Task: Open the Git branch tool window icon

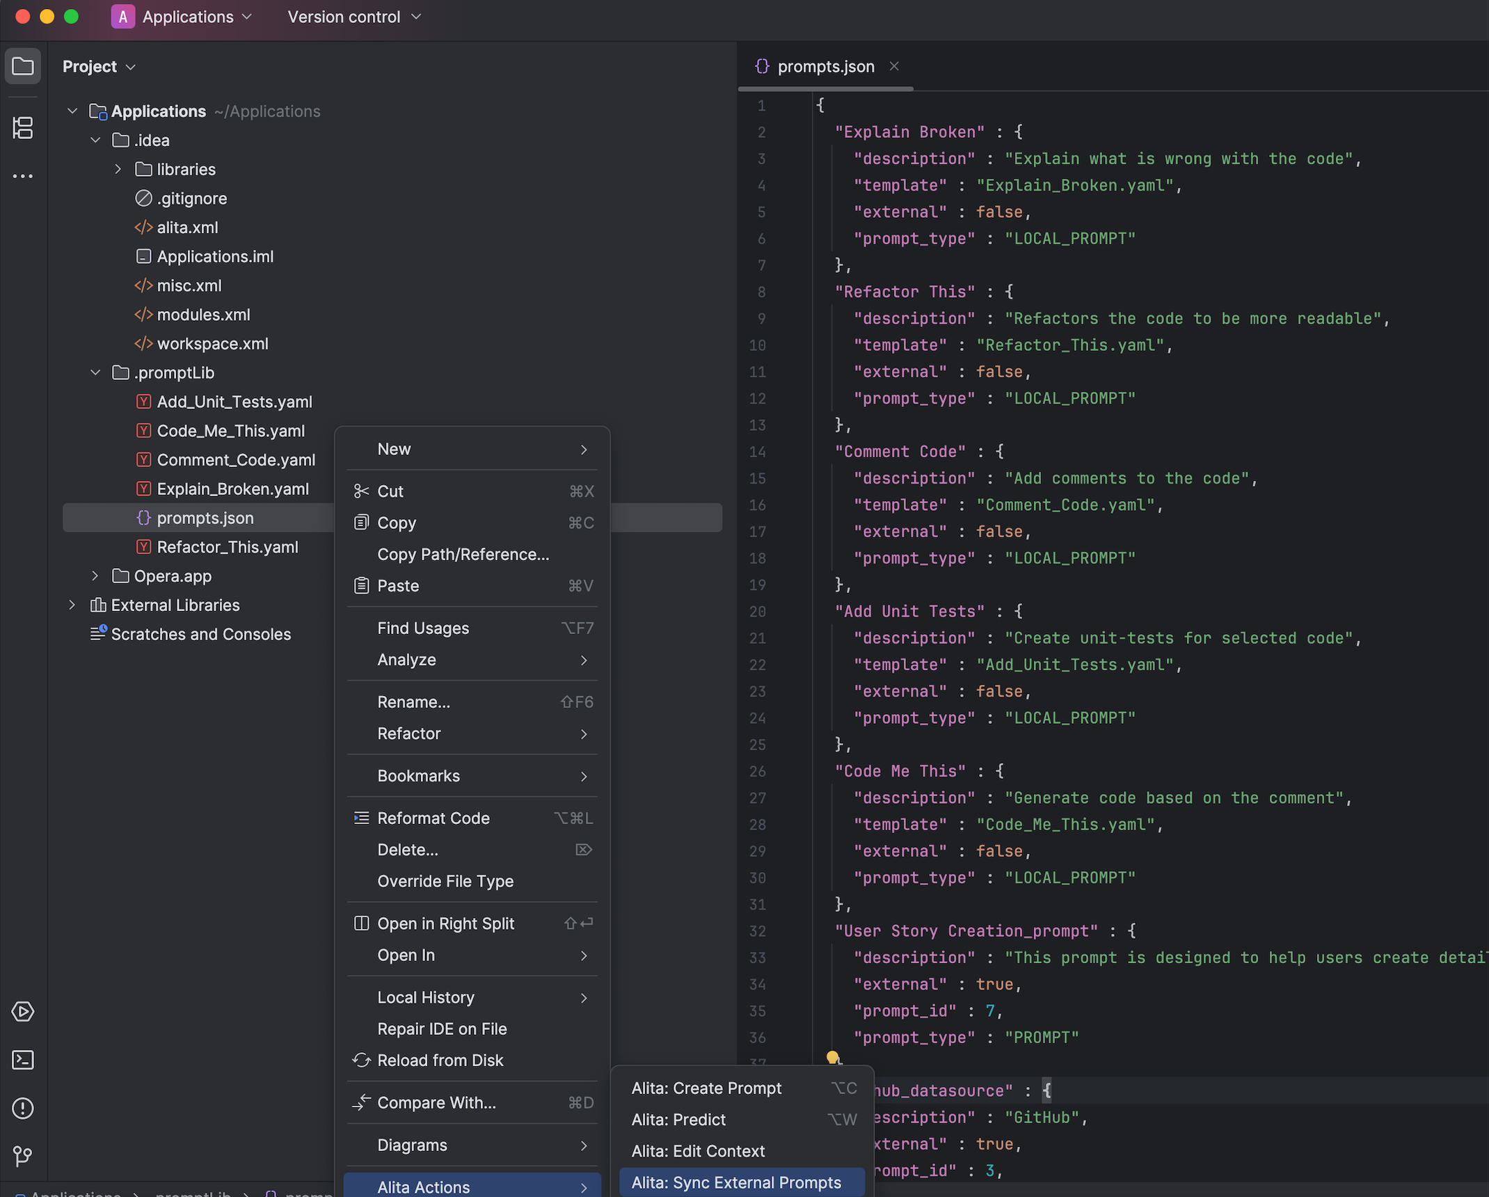Action: (23, 1156)
